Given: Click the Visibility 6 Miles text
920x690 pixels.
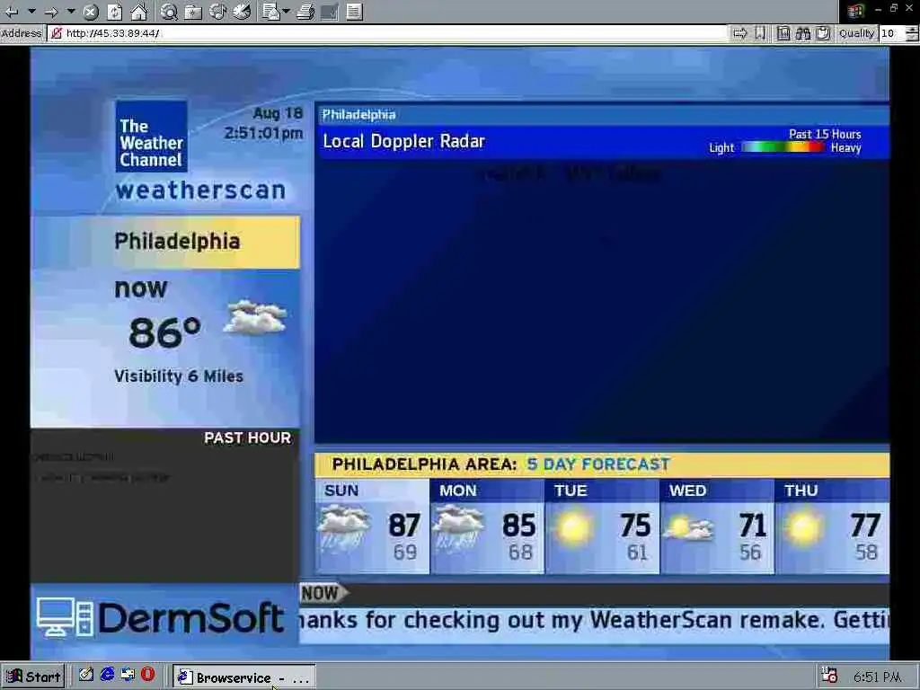Looking at the screenshot, I should 179,376.
